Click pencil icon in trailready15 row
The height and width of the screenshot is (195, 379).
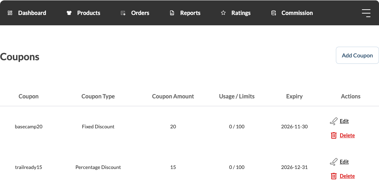(x=333, y=161)
